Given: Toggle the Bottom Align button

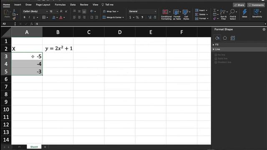Looking at the screenshot, I should tap(84, 11).
